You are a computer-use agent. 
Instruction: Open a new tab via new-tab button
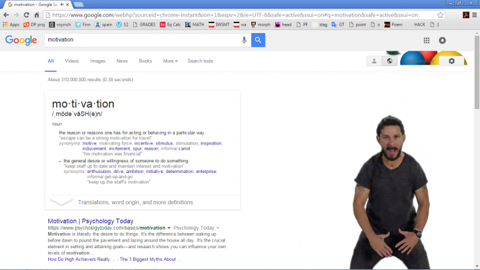click(x=78, y=4)
